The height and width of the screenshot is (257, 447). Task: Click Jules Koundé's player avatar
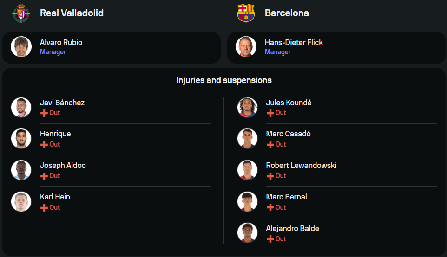[247, 107]
